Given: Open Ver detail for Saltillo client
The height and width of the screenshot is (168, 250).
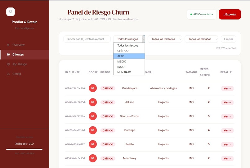Looking at the screenshot, I should tap(227, 144).
